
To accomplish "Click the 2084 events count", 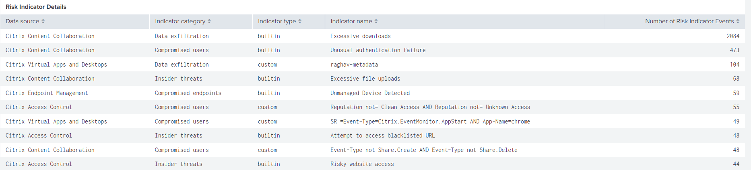I will (733, 36).
